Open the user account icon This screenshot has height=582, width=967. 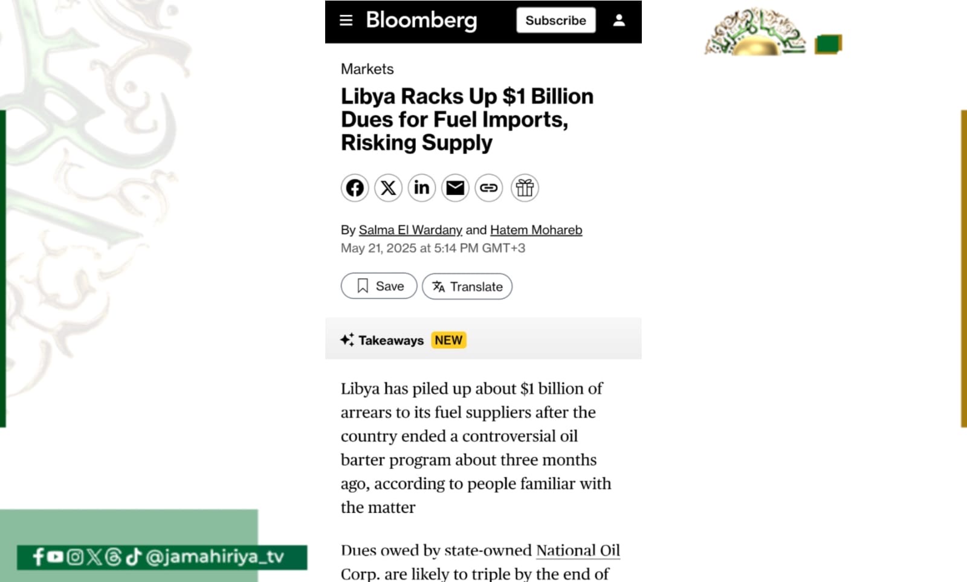click(619, 21)
